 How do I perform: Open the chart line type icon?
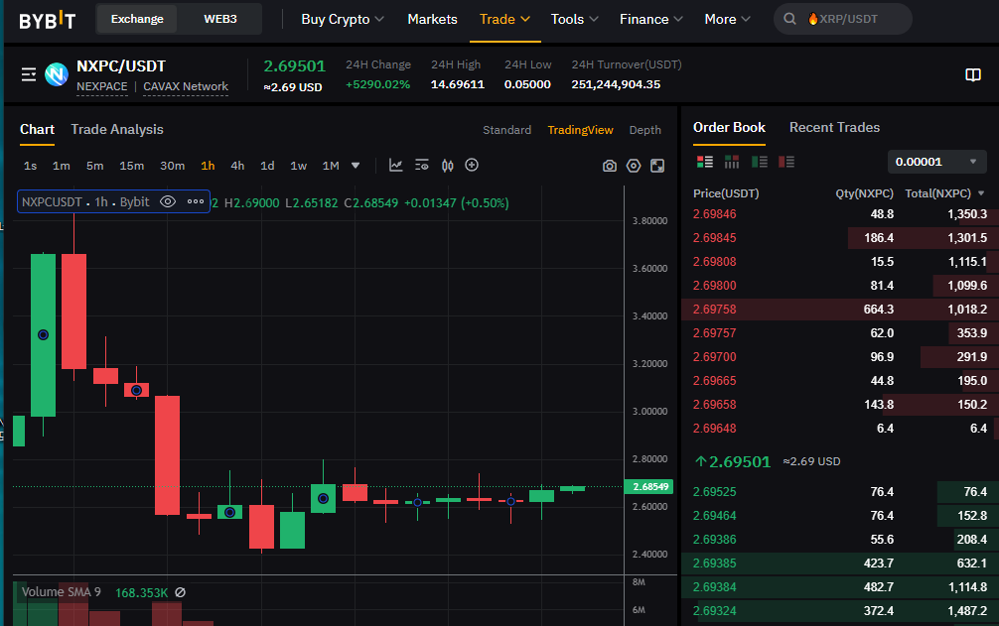tap(395, 166)
